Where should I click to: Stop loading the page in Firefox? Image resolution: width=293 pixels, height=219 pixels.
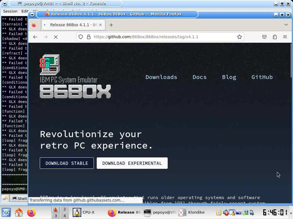56,37
